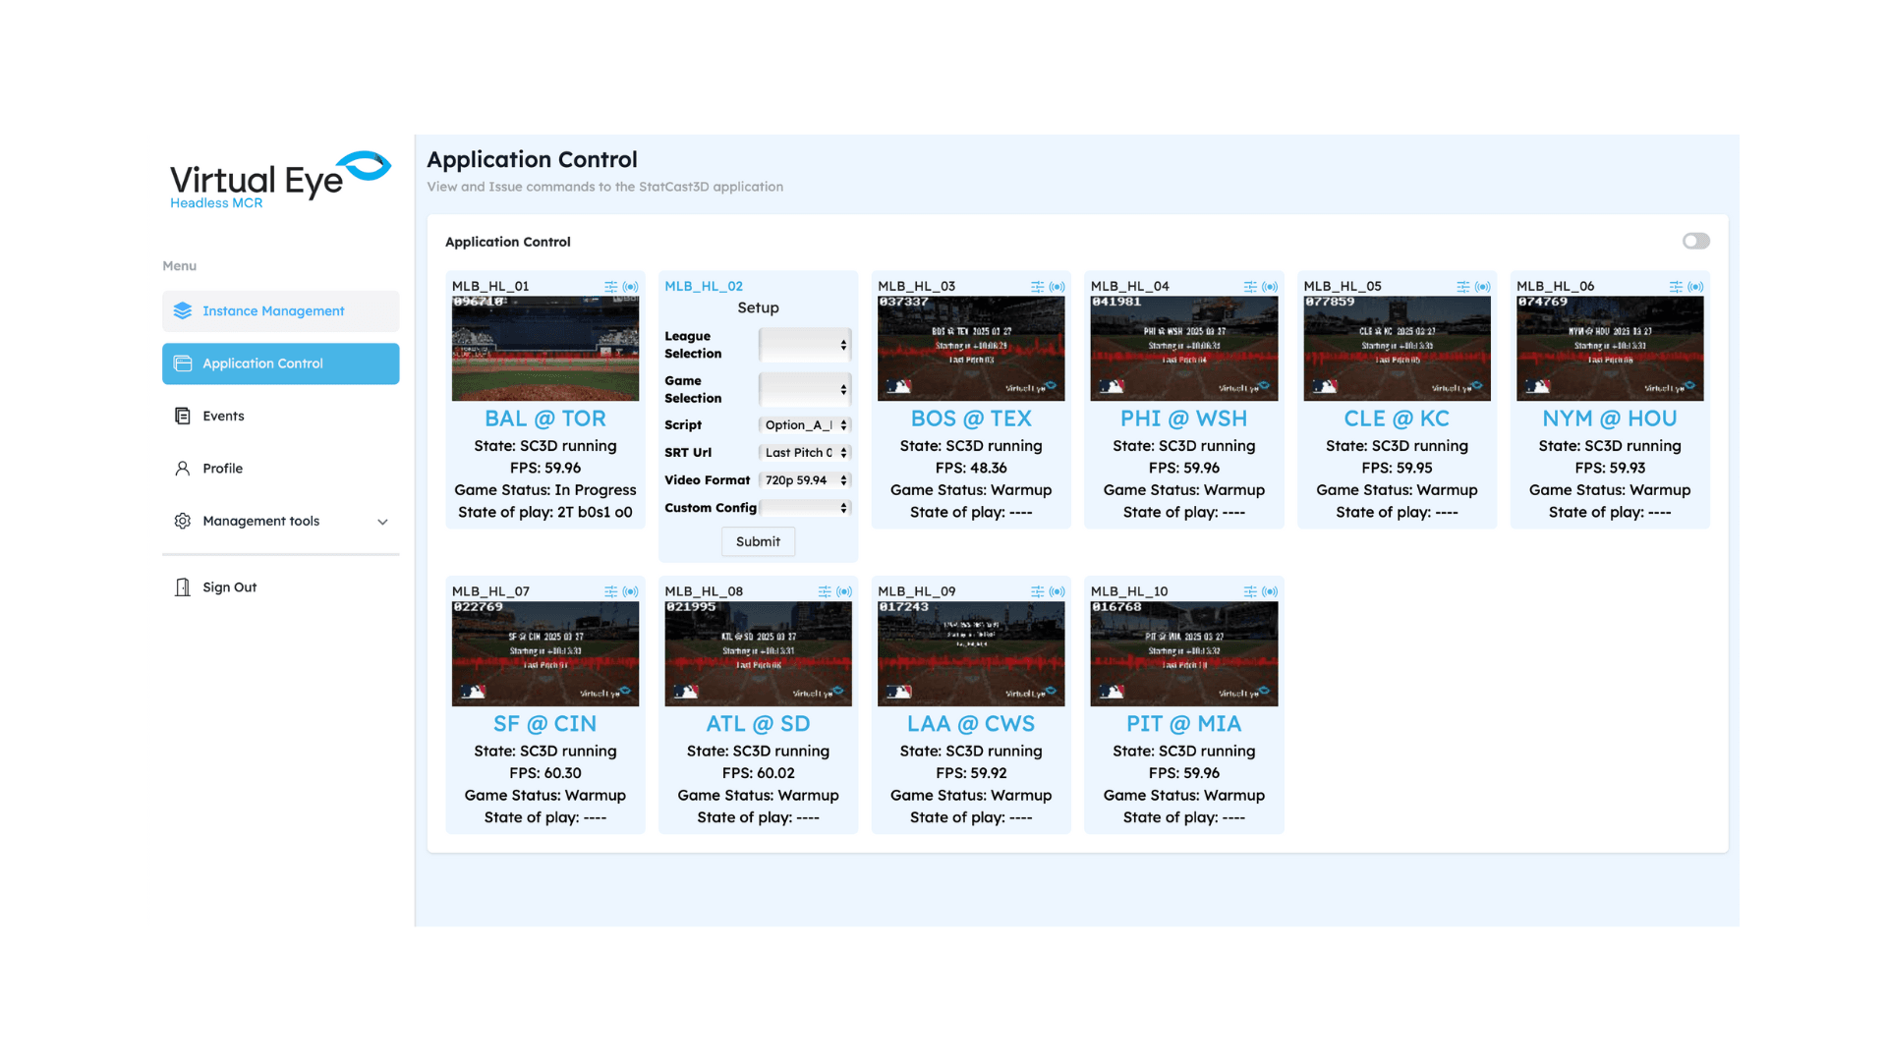The image size is (1887, 1061).
Task: Click broadcast signal icon on MLB_HL_03 card
Action: [x=1058, y=287]
